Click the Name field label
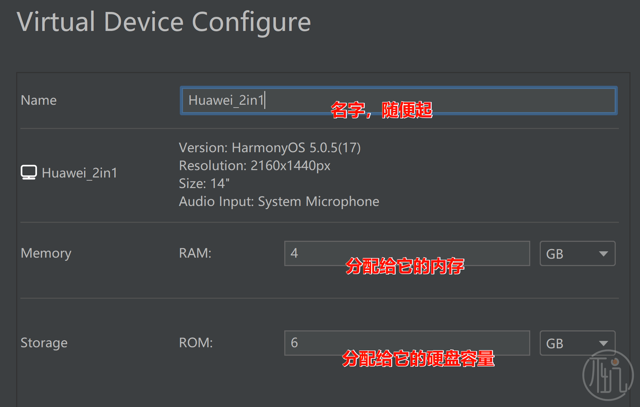 (x=39, y=100)
